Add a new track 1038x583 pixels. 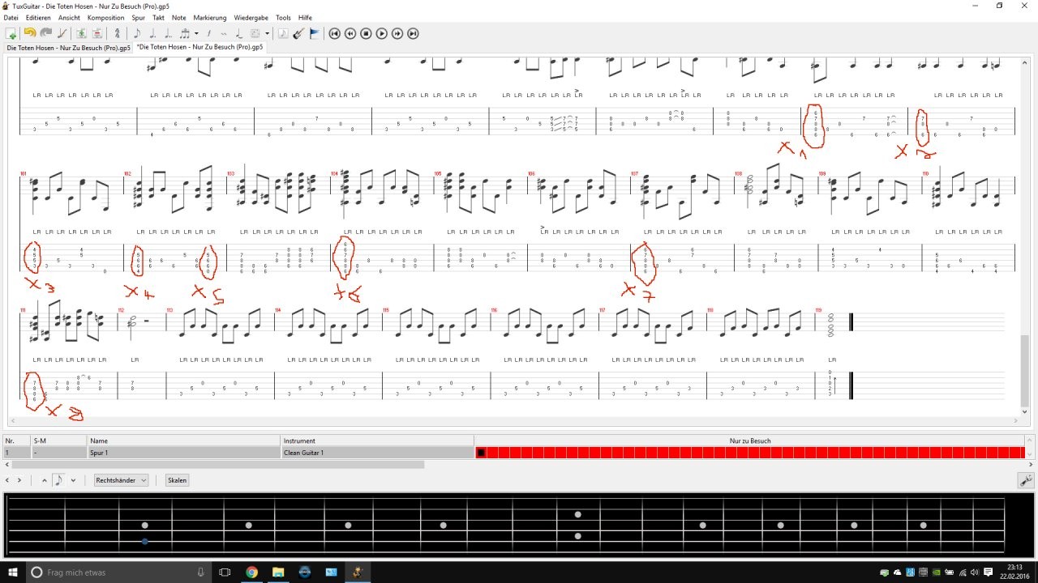tap(81, 33)
